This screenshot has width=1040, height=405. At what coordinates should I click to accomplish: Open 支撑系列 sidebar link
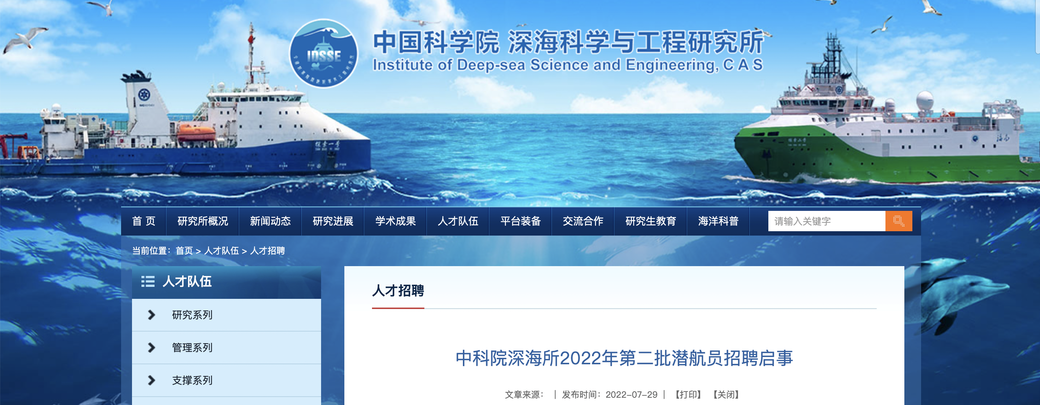click(x=192, y=380)
